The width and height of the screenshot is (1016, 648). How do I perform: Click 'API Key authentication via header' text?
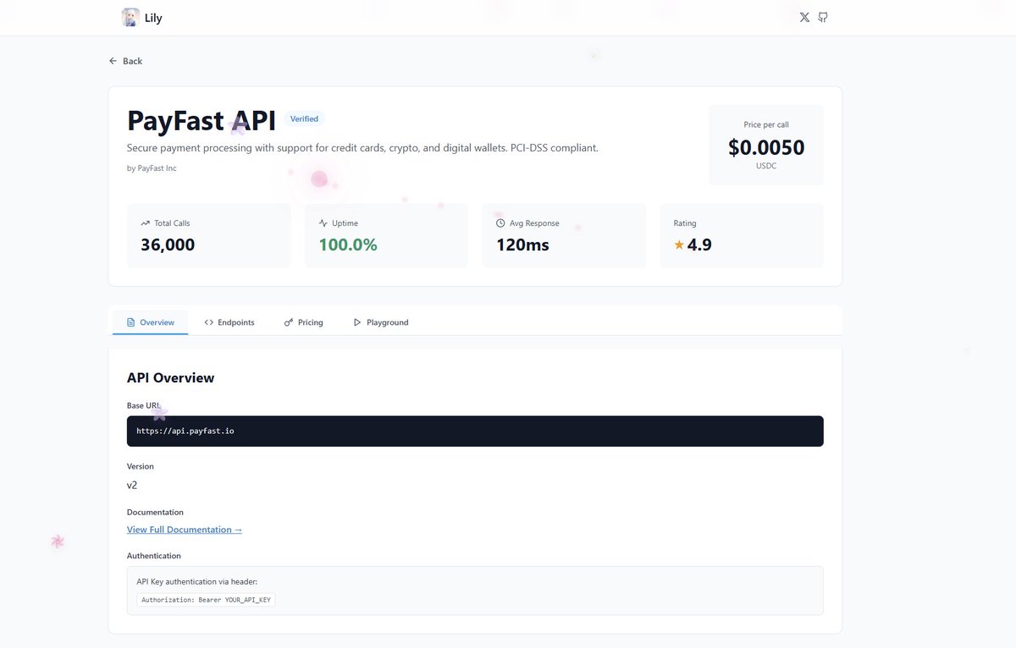[197, 582]
